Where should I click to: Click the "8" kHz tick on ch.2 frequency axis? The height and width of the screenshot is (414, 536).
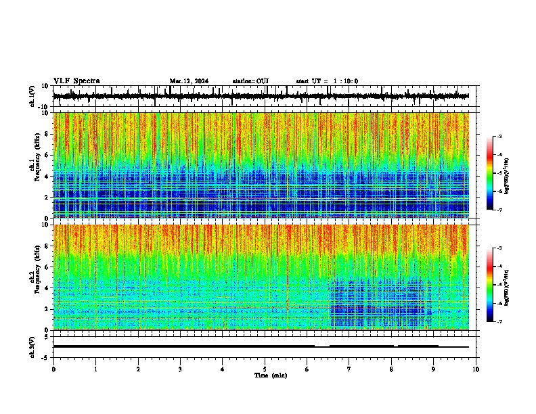pyautogui.click(x=47, y=246)
